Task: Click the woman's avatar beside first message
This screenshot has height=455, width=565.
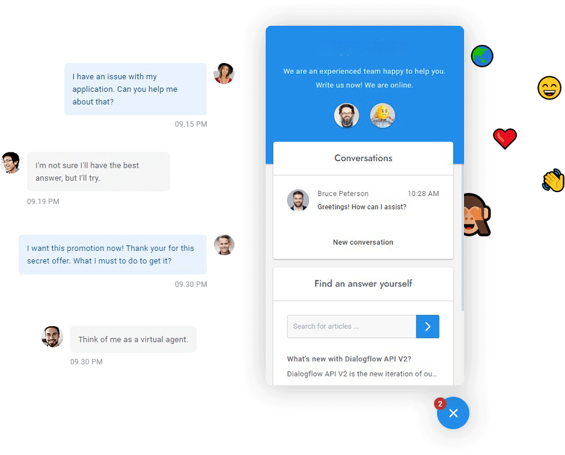Action: [224, 73]
